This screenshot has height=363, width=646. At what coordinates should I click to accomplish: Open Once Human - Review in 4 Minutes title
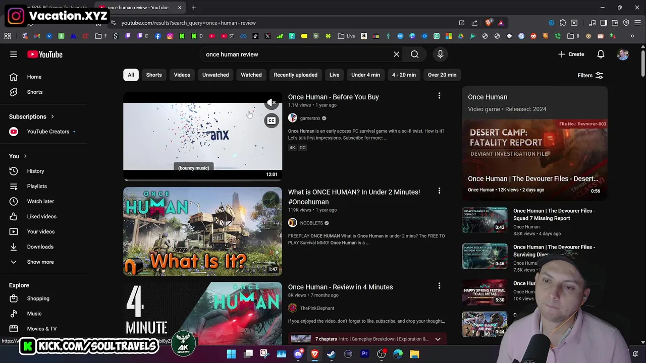340,287
